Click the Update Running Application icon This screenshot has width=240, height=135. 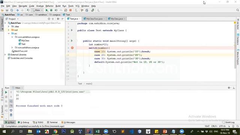pyautogui.click(x=66, y=10)
